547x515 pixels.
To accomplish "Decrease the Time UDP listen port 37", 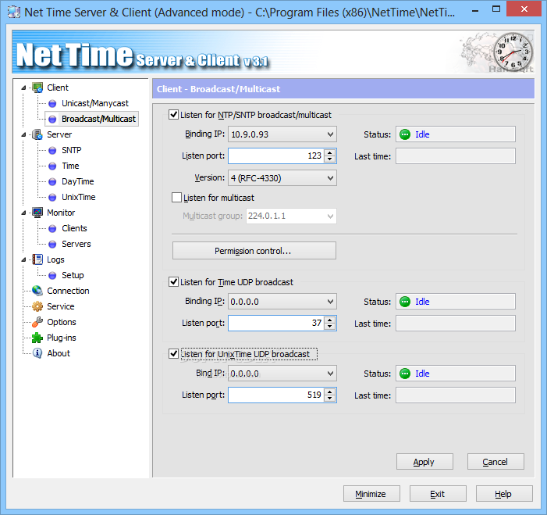I will (x=329, y=327).
